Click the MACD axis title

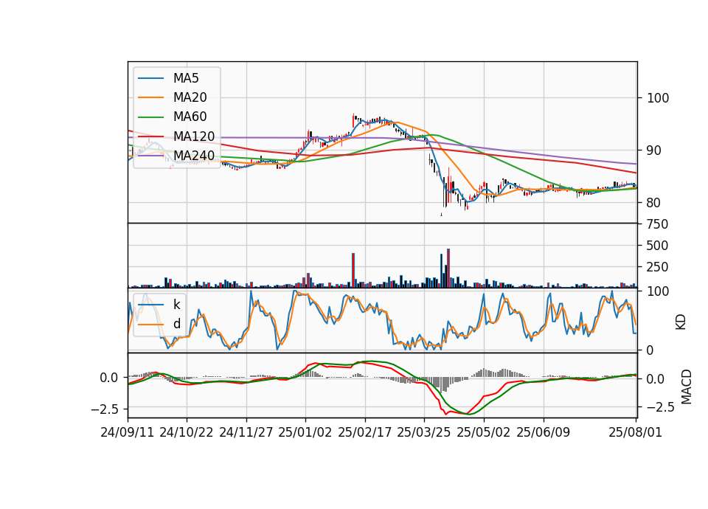click(x=687, y=387)
